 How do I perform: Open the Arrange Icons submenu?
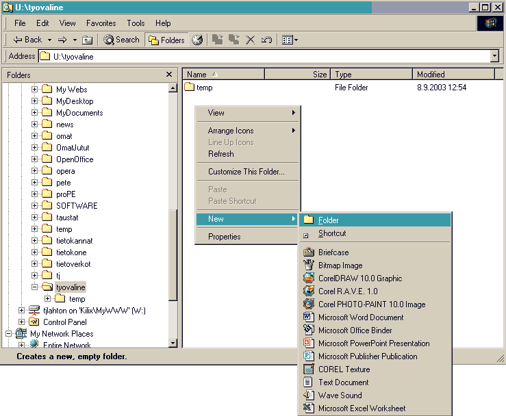pos(247,131)
